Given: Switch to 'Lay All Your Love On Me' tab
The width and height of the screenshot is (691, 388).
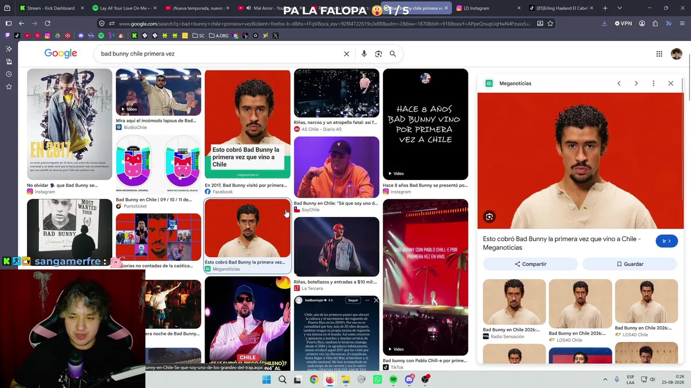Looking at the screenshot, I should tap(124, 8).
